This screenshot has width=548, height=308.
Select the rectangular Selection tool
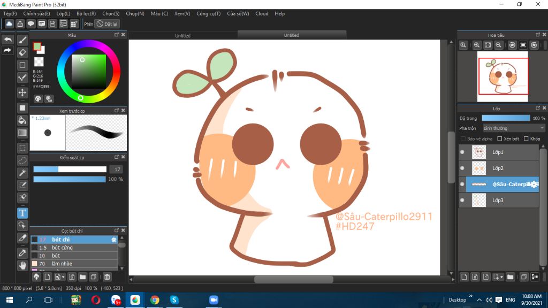tap(22, 148)
